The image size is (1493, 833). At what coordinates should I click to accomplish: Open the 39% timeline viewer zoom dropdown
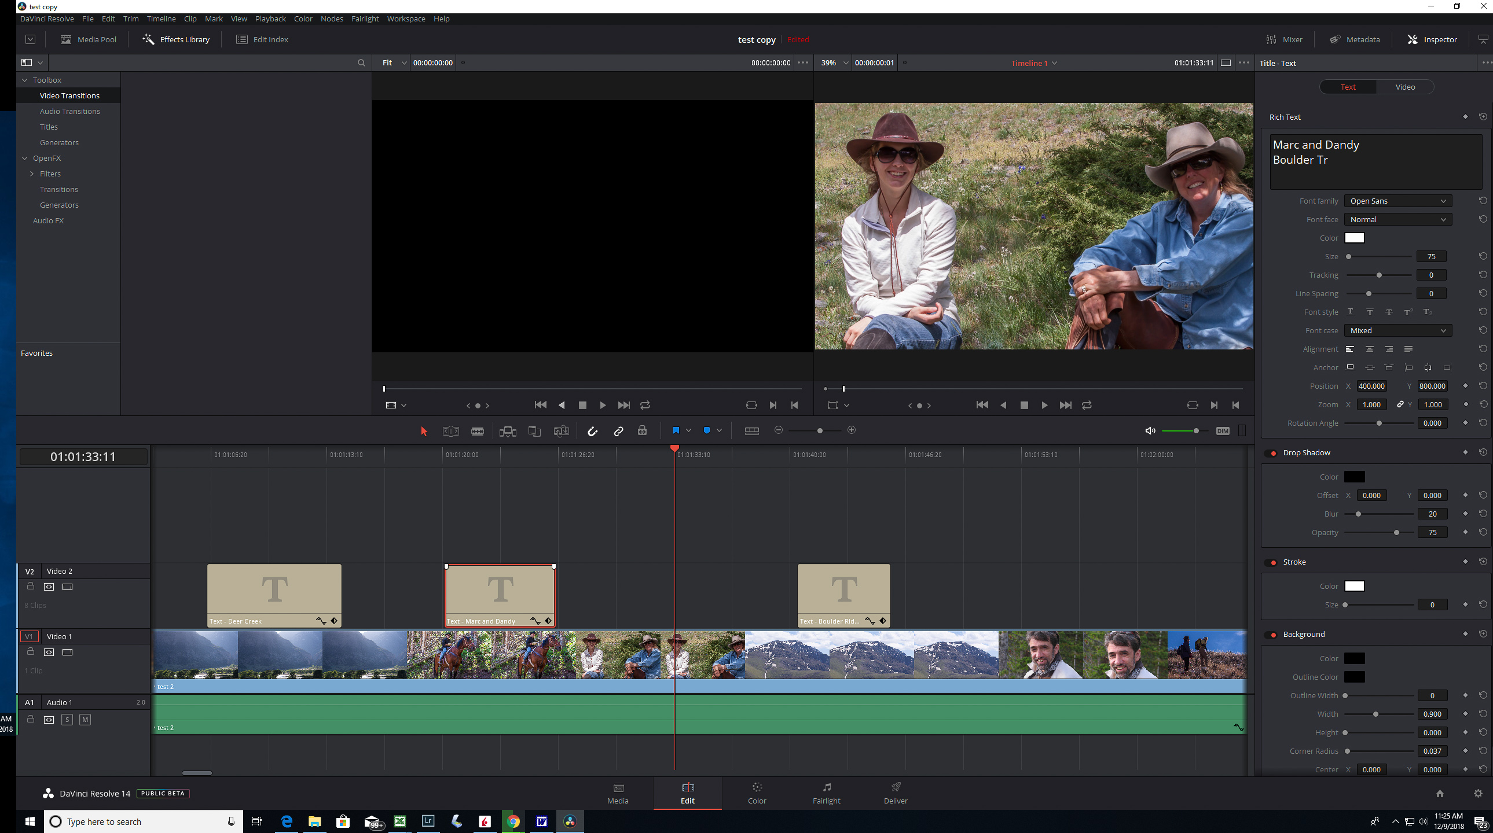point(834,62)
